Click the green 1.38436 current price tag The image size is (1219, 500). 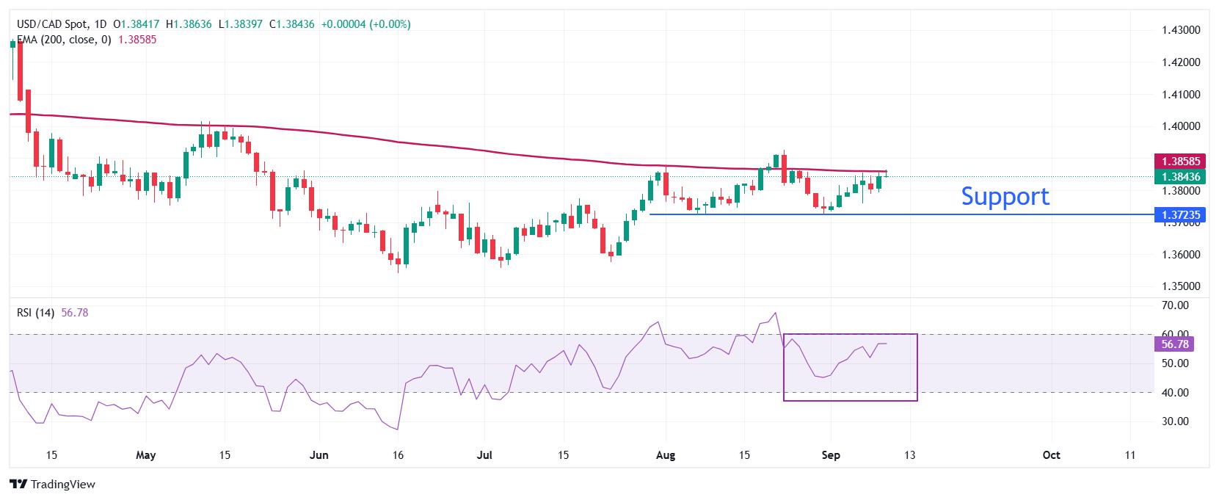1181,176
